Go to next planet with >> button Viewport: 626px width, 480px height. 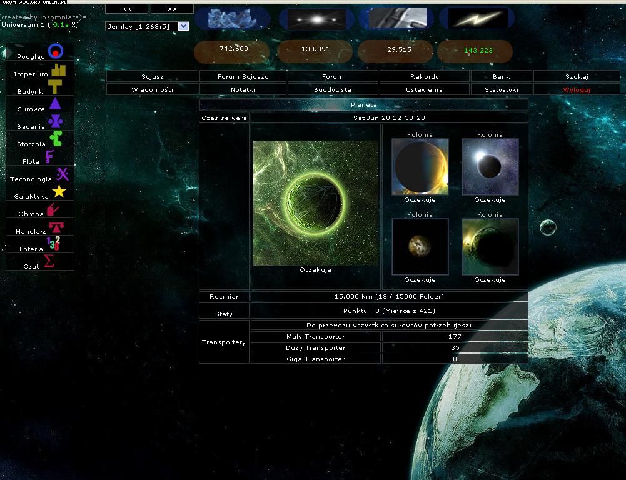click(x=172, y=9)
